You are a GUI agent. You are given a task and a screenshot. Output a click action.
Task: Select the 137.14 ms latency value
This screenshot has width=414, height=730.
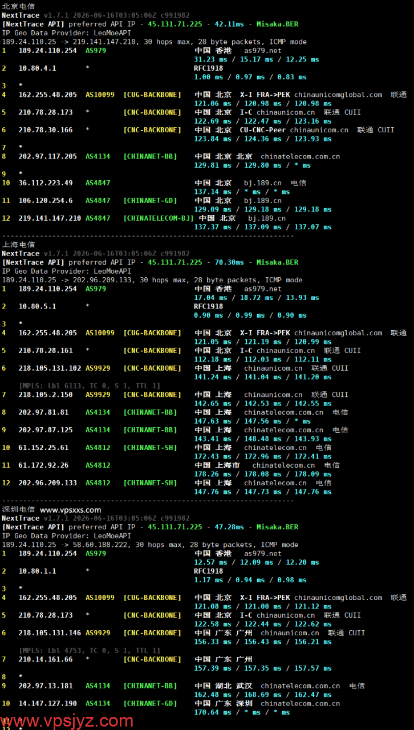[213, 192]
